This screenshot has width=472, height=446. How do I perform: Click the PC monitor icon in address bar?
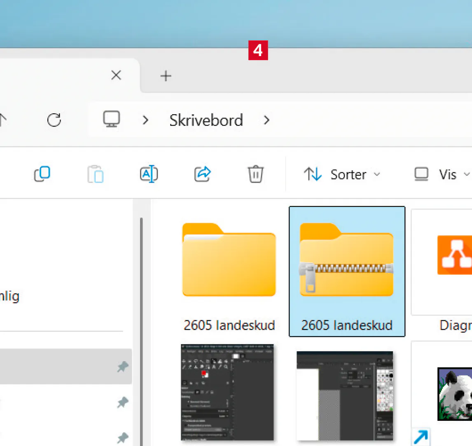click(x=111, y=120)
